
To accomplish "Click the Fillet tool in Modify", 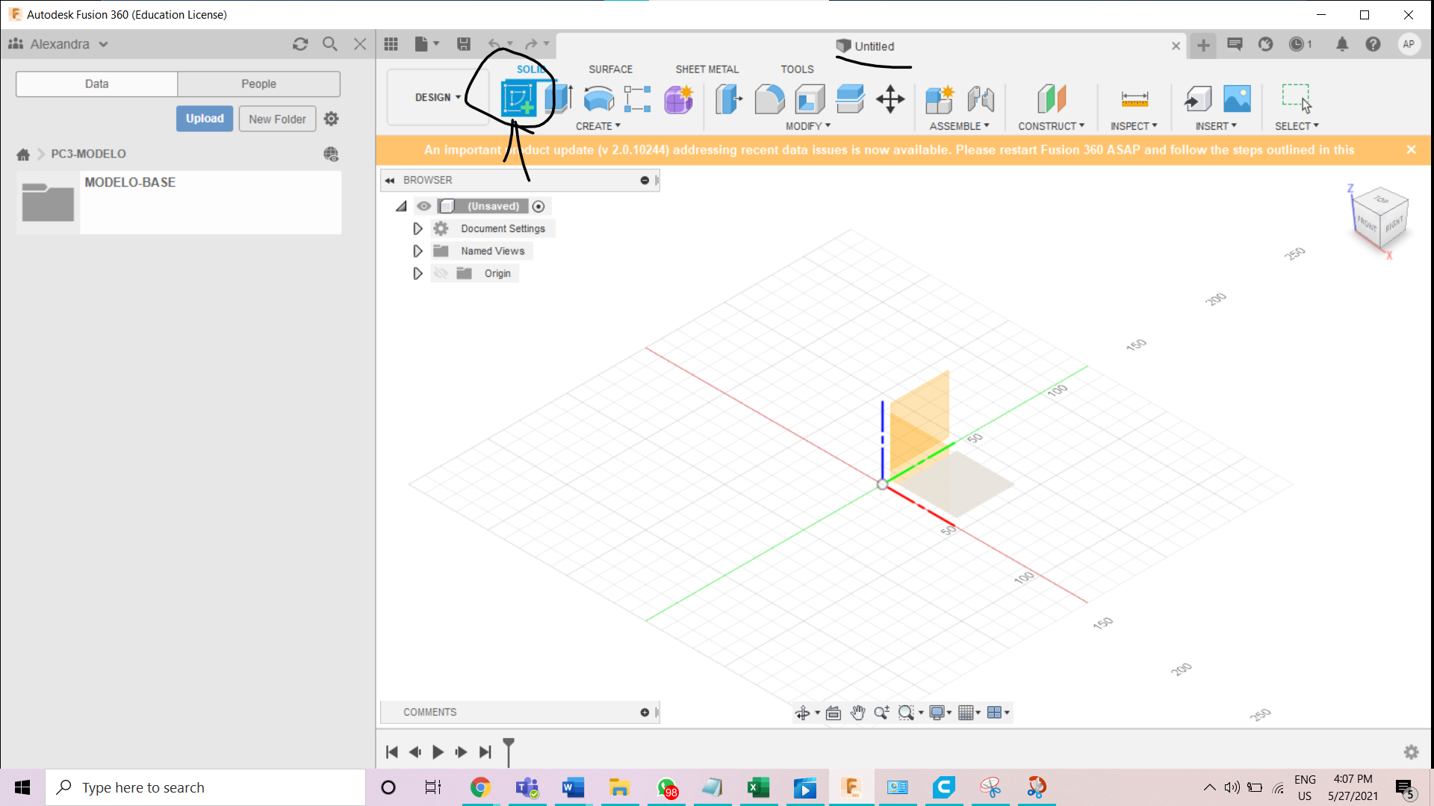I will point(769,99).
